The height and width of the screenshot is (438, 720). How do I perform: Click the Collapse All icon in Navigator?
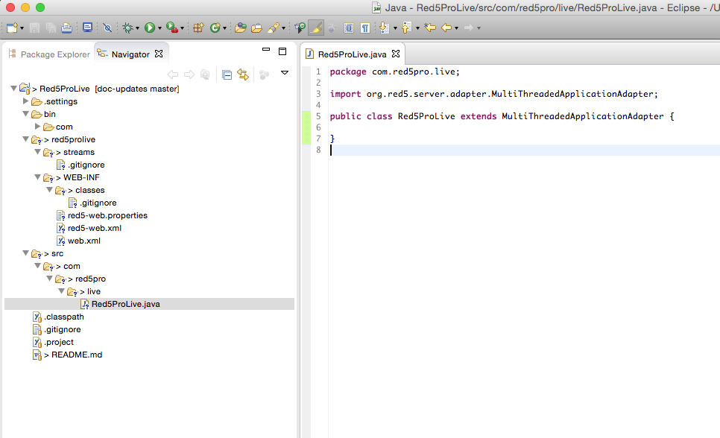(x=227, y=74)
